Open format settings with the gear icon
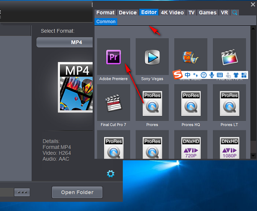The width and height of the screenshot is (257, 211). click(111, 174)
